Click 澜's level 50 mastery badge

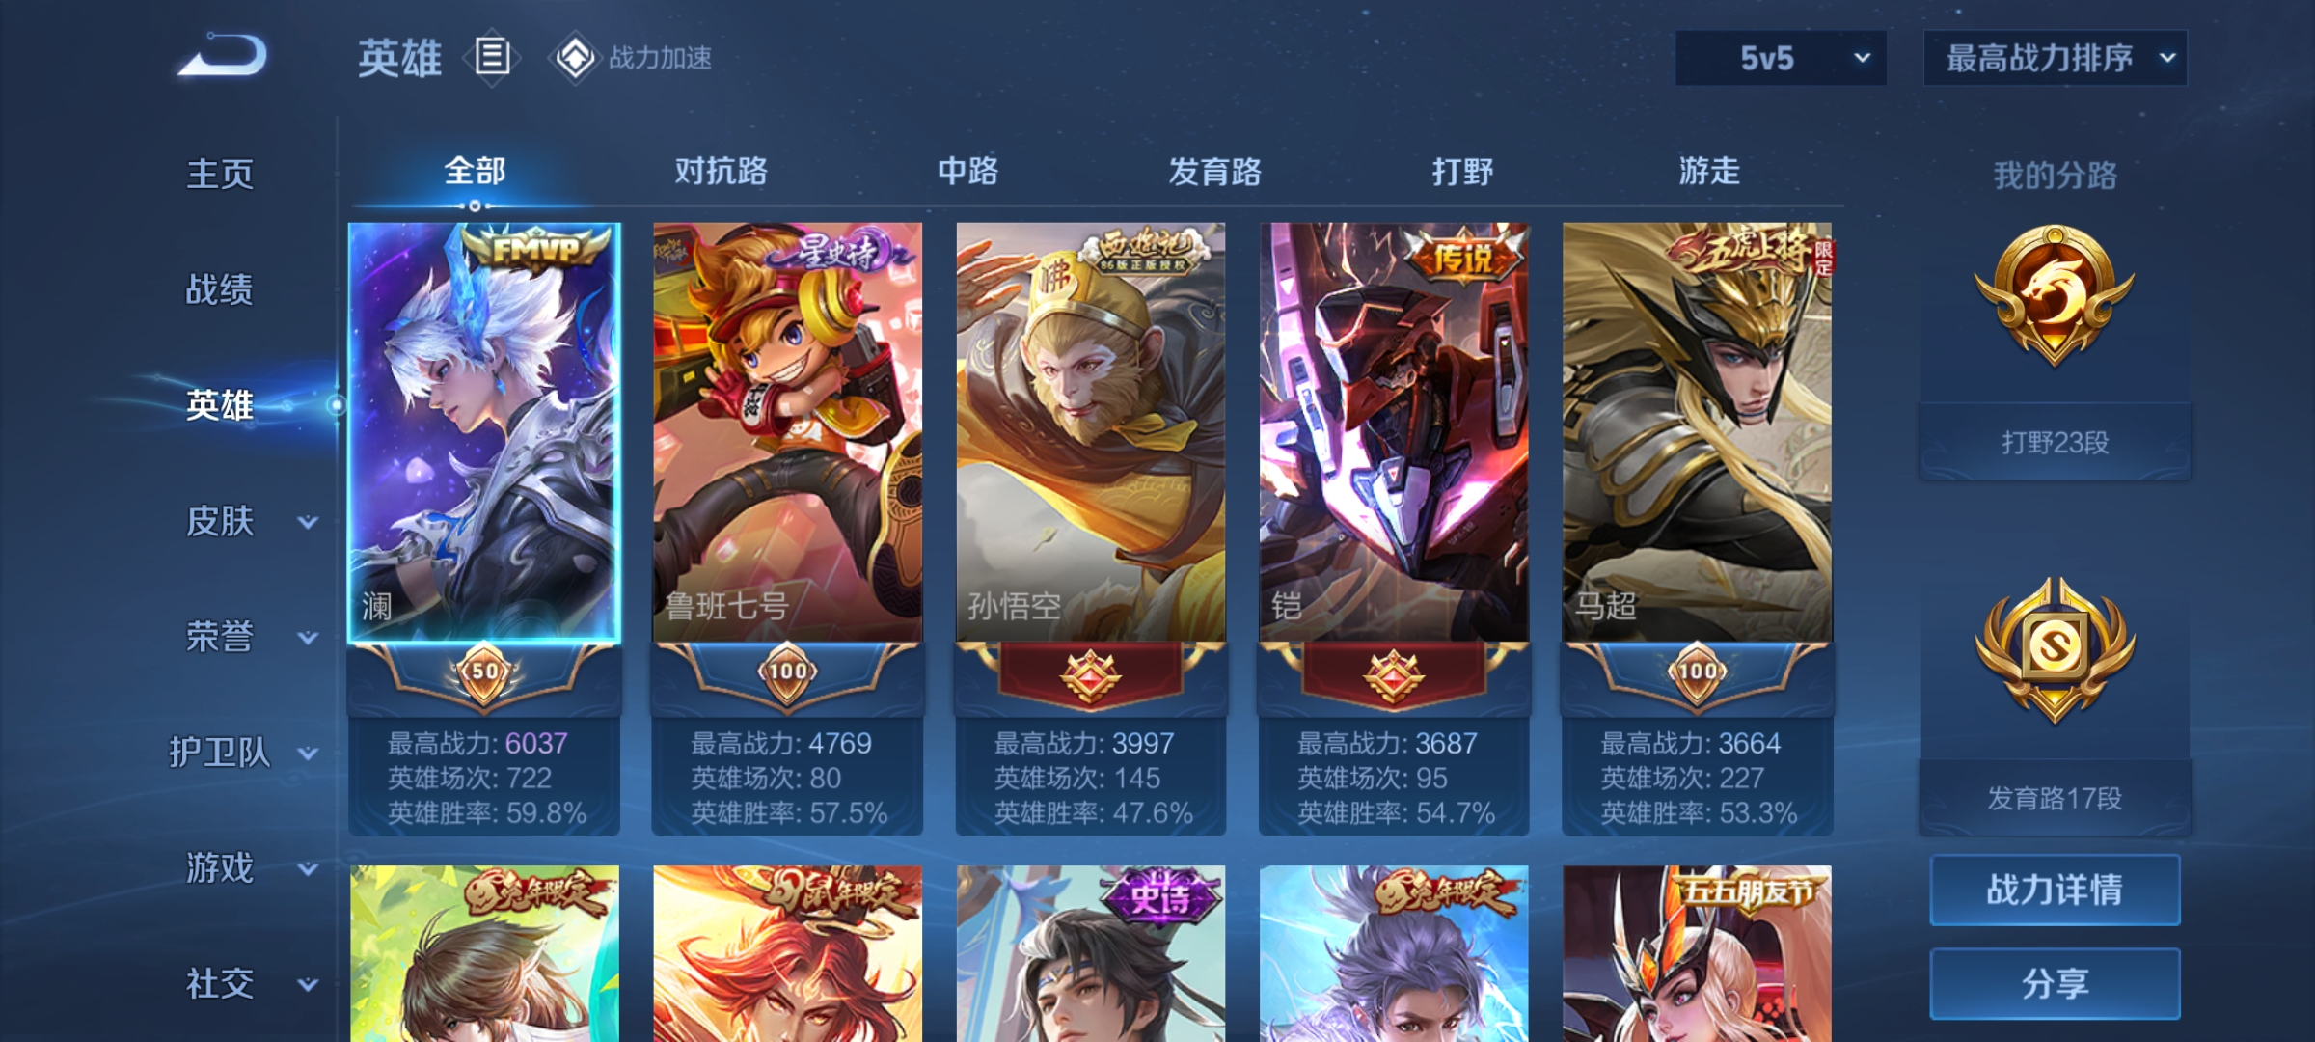point(483,672)
